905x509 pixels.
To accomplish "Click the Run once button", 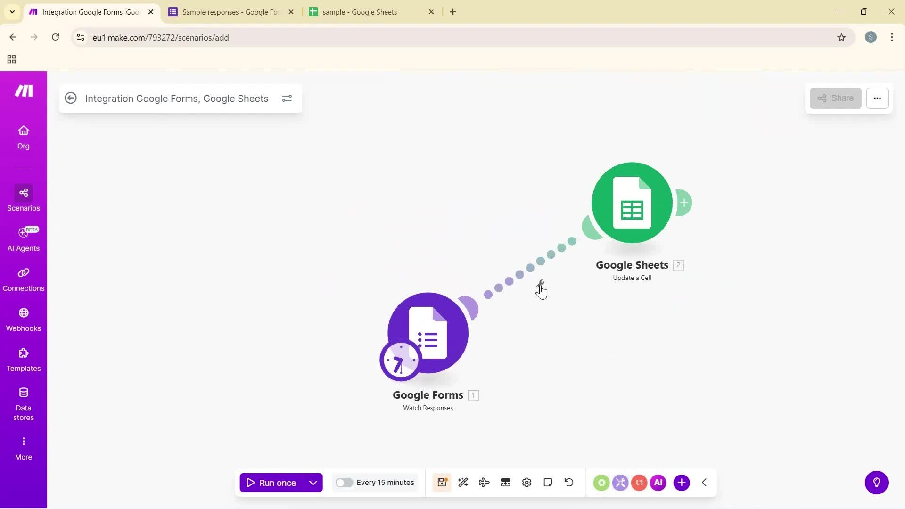I will 272,482.
